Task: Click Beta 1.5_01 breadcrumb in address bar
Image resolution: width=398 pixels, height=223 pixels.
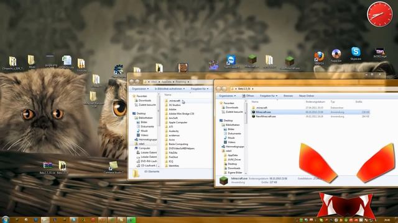Action: tap(244, 89)
